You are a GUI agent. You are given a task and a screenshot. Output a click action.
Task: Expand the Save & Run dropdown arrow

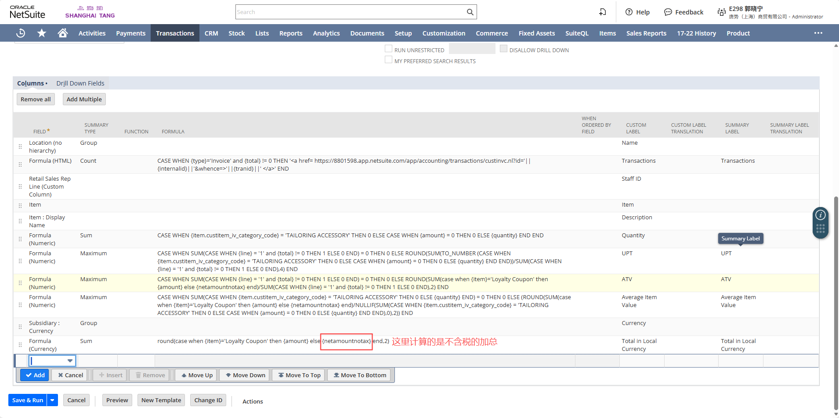(53, 400)
